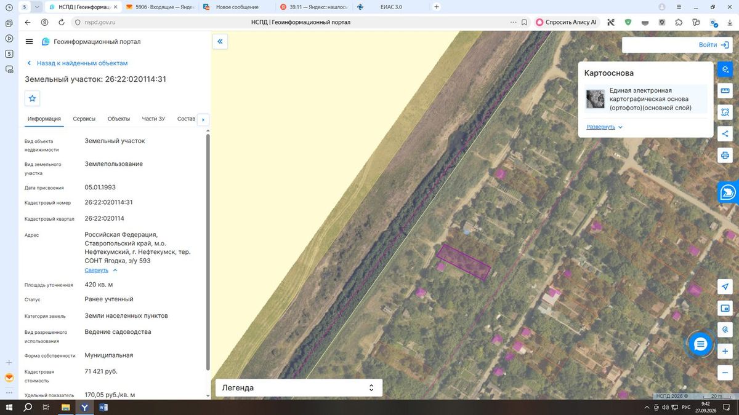Open the Части ЗУ tab
The height and width of the screenshot is (415, 739).
pos(153,119)
